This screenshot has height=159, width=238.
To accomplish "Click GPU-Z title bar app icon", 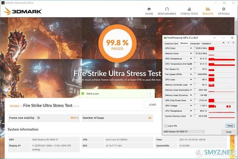I will pos(165,38).
